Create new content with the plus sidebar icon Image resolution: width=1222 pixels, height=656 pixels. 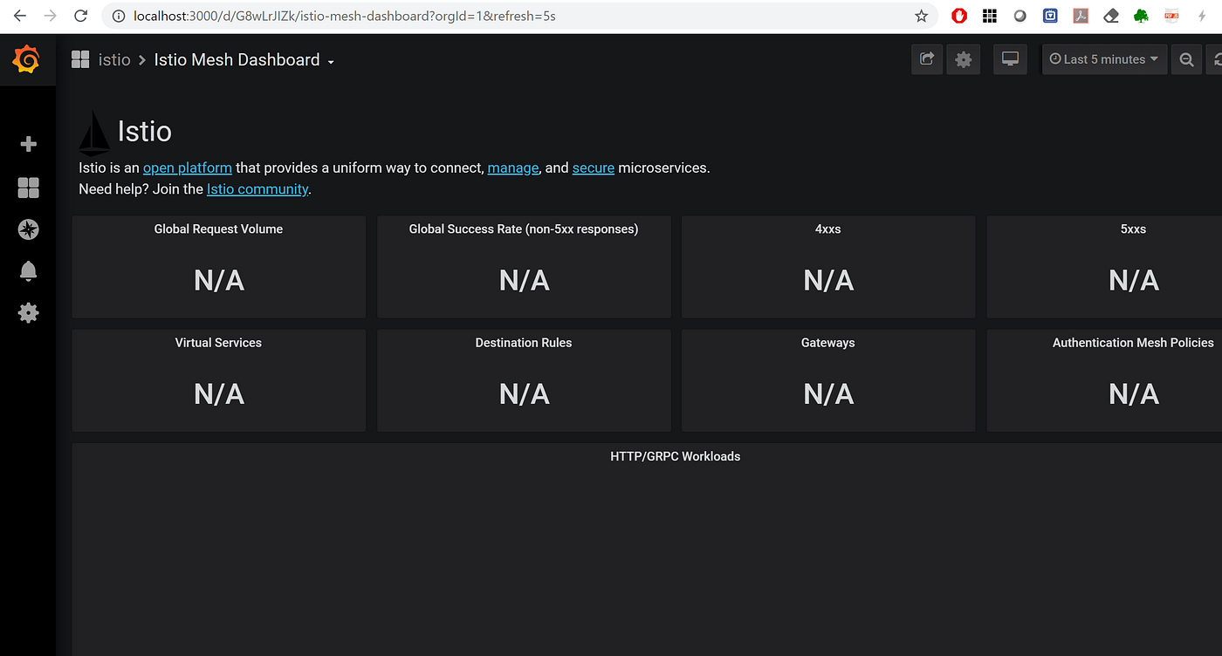click(28, 143)
